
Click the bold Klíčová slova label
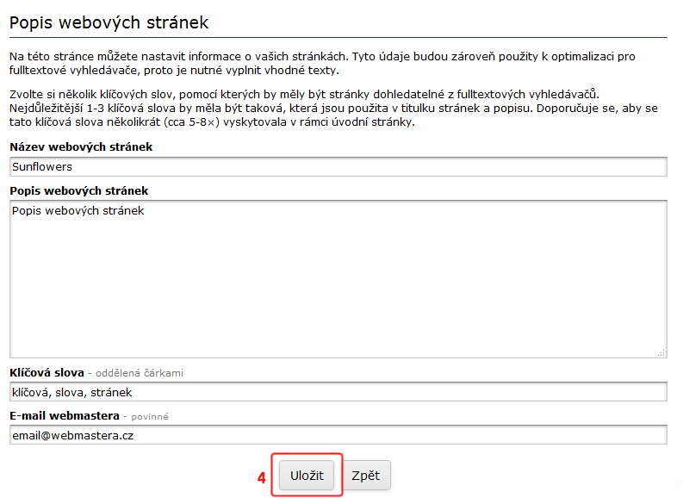47,373
